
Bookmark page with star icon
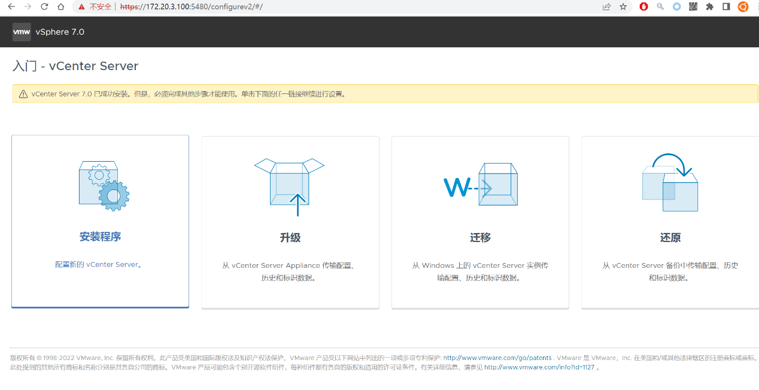(x=623, y=7)
